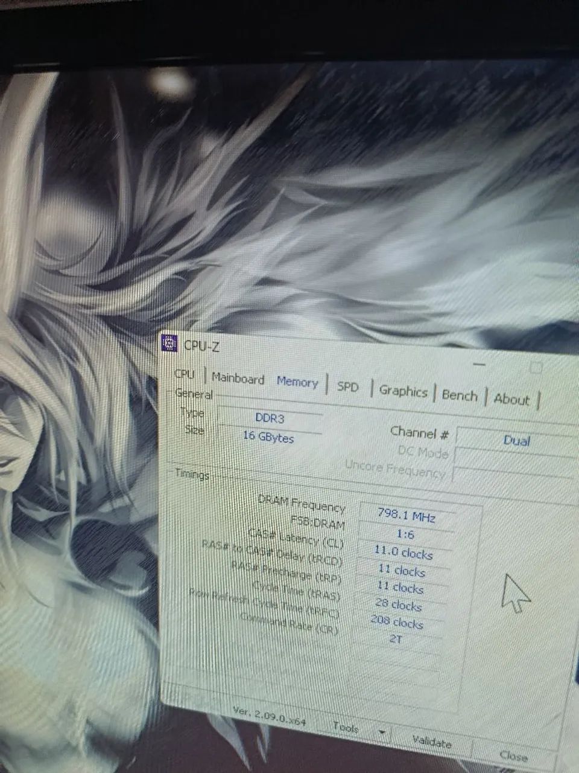Switch to the Bench tab

[x=460, y=396]
